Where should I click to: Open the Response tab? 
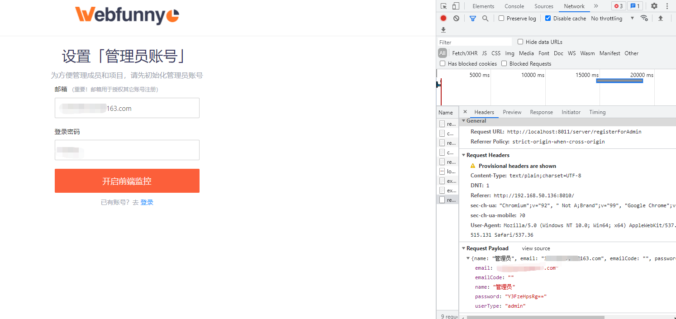(542, 112)
